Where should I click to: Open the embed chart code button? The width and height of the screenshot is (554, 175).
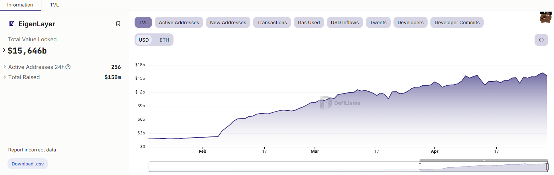coord(541,40)
